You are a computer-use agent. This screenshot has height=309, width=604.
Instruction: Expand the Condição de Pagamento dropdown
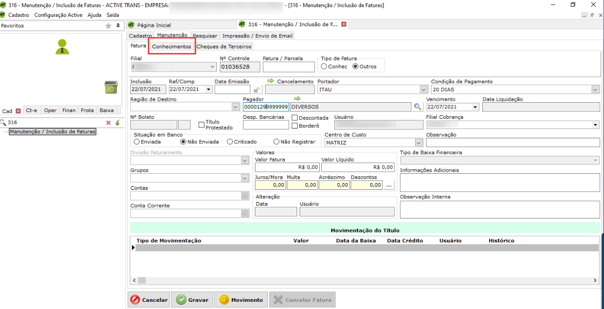point(595,89)
